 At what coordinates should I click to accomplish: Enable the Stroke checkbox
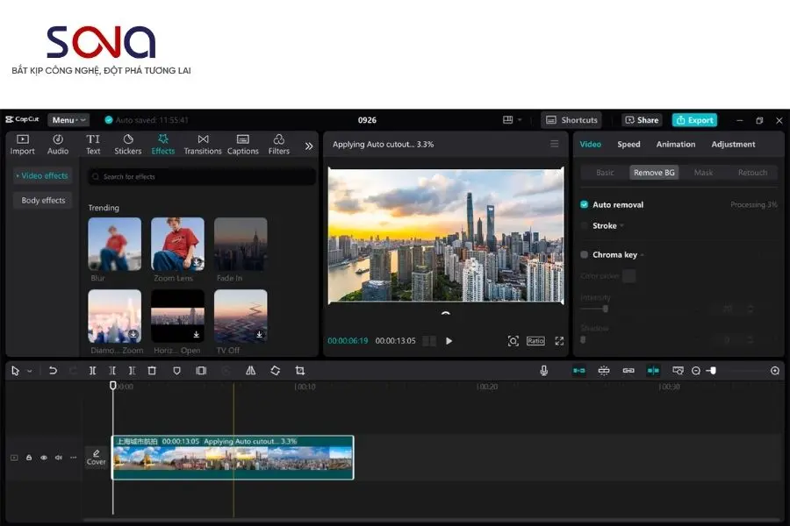tap(585, 226)
